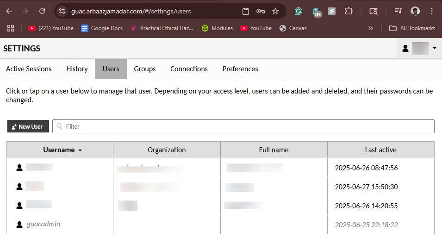Image resolution: width=442 pixels, height=237 pixels.
Task: Open the password manager key icon
Action: (x=261, y=11)
